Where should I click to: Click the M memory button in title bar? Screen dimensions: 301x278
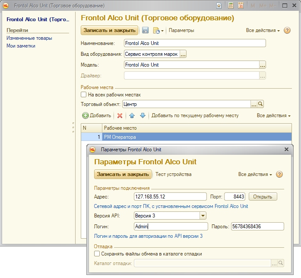click(x=253, y=6)
